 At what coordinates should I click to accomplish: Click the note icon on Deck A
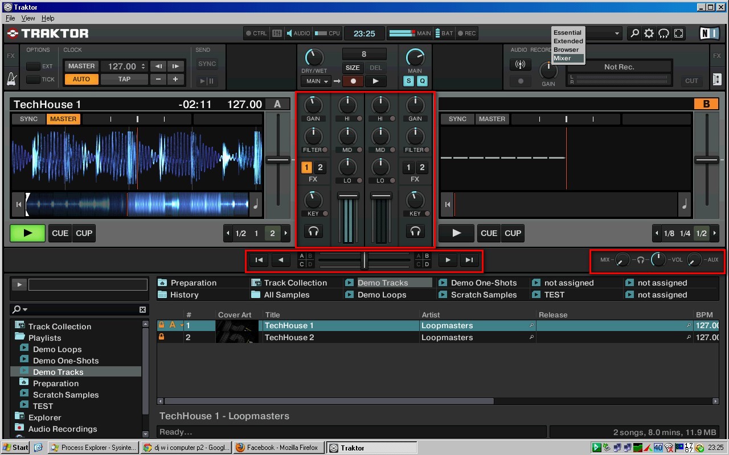click(256, 205)
